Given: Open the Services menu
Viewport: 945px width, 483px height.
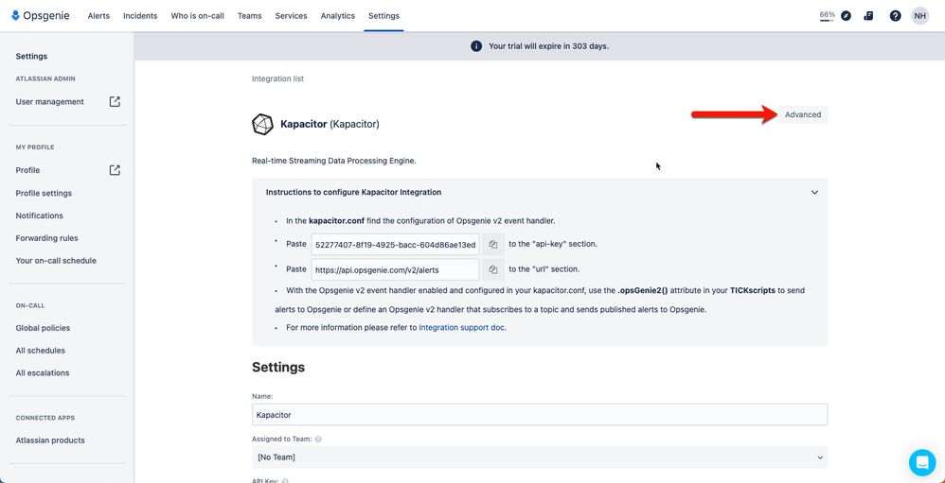Looking at the screenshot, I should [x=291, y=16].
